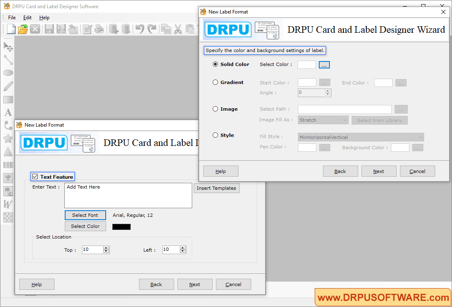Click Cancel in the color settings wizard

click(x=418, y=171)
